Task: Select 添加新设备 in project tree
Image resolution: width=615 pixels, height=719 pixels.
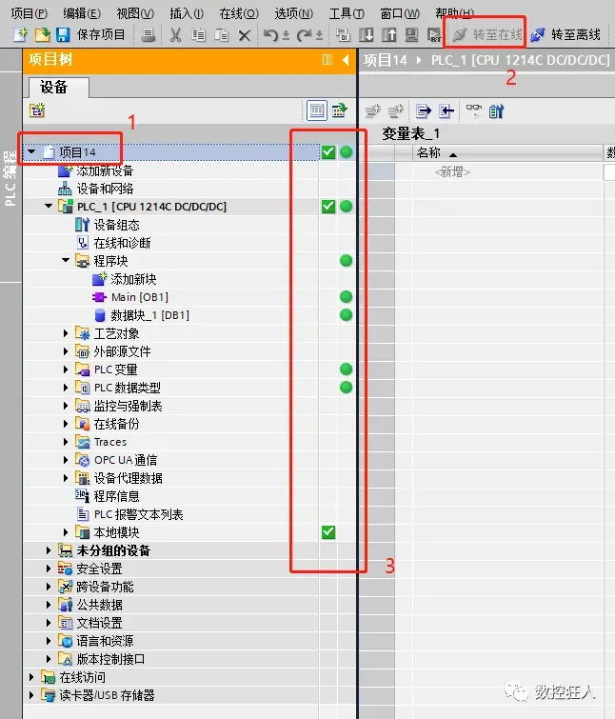Action: click(105, 171)
